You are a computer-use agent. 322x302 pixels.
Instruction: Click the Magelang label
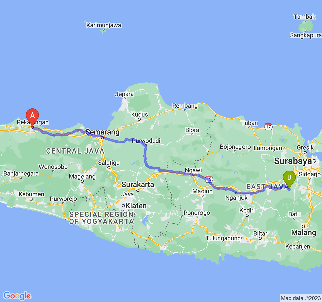click(x=82, y=177)
